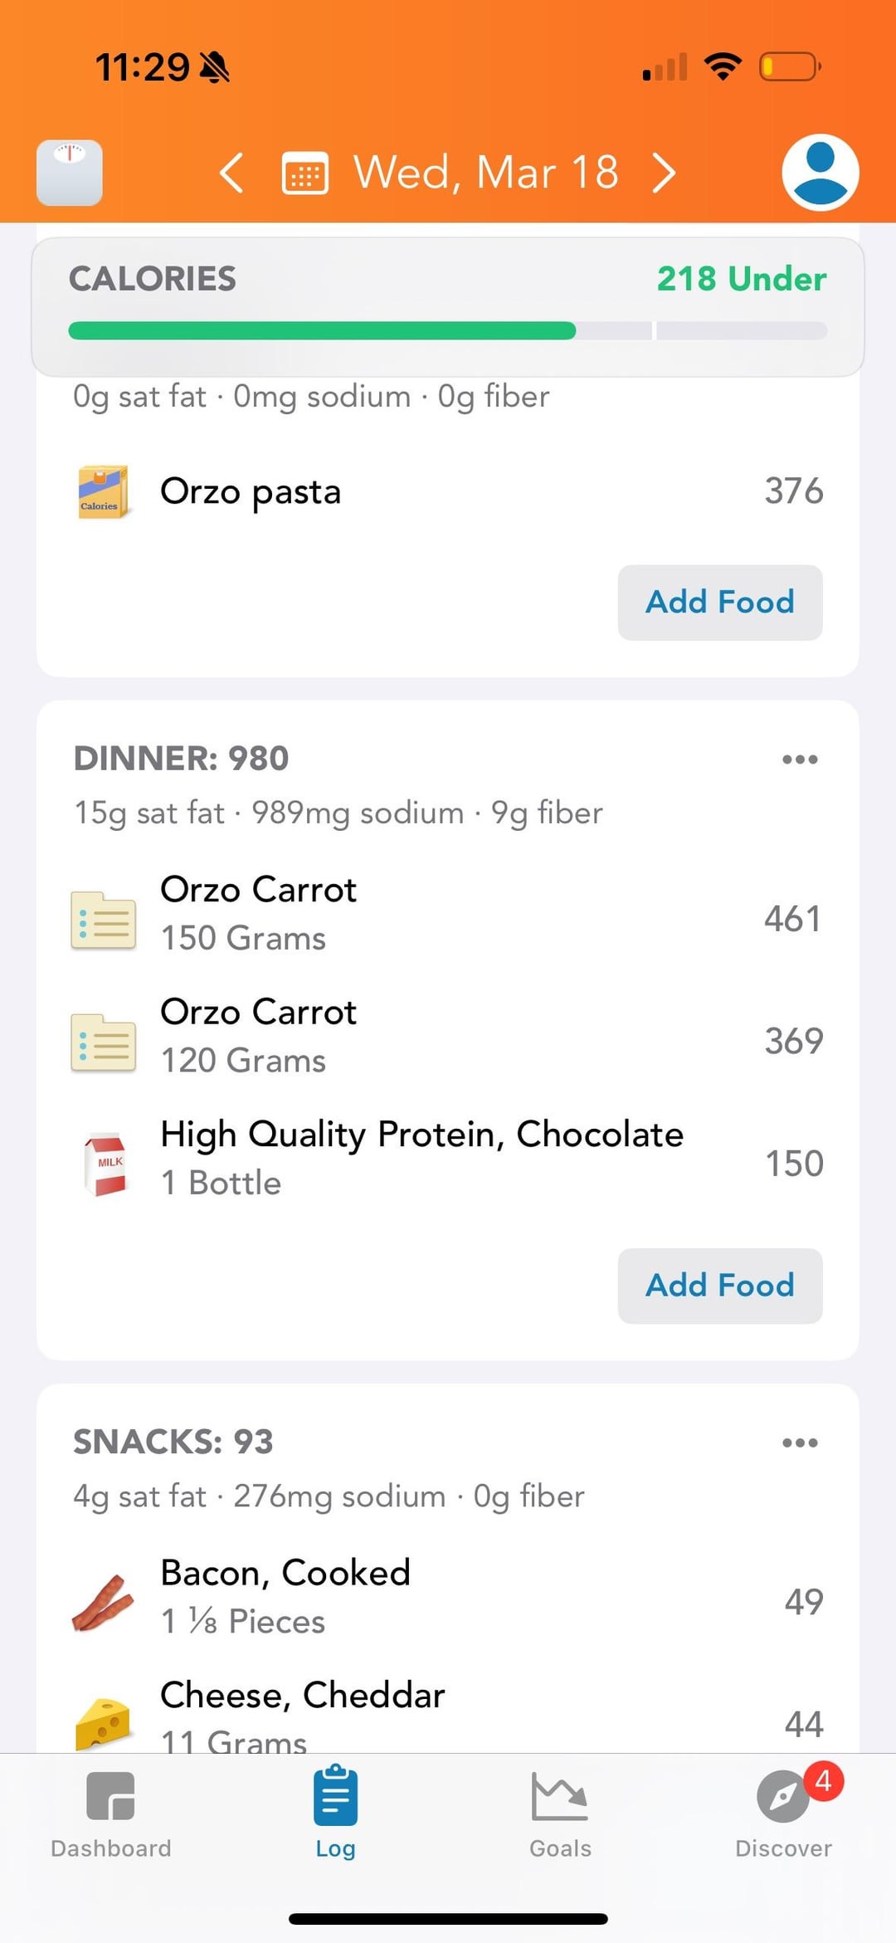Open Dinner options three-dot menu
896x1943 pixels.
[800, 759]
